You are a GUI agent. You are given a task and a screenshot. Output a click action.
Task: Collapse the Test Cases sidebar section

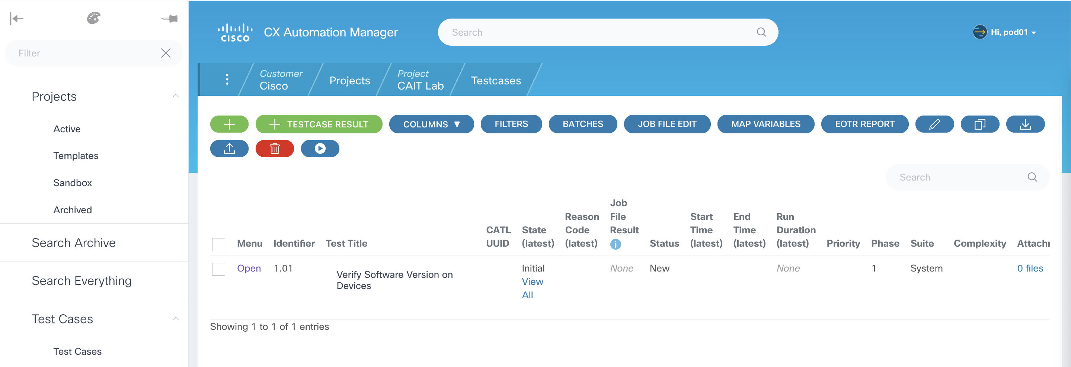pyautogui.click(x=175, y=319)
